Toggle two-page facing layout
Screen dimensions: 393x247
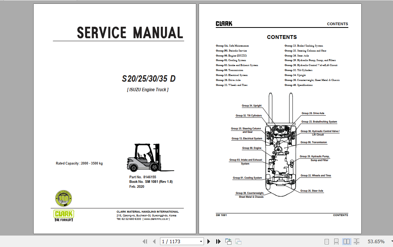347,242
